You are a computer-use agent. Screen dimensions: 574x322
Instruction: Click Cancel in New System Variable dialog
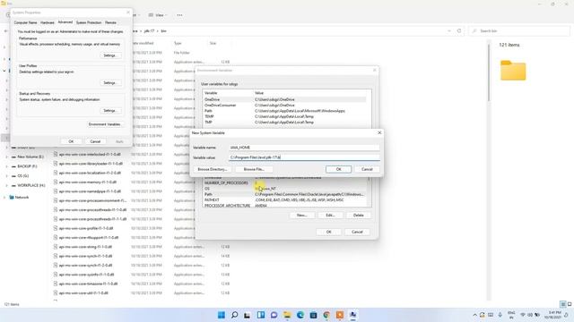coord(367,169)
